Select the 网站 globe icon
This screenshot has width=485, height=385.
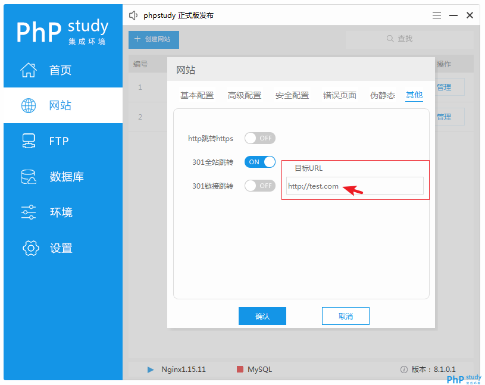tap(29, 105)
